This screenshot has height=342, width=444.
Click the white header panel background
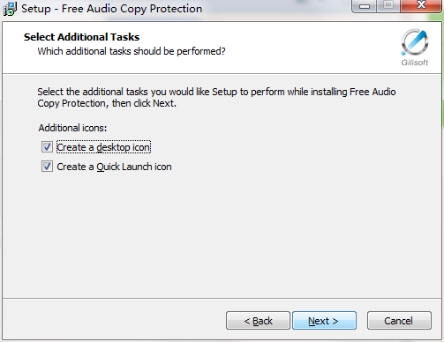point(294,47)
